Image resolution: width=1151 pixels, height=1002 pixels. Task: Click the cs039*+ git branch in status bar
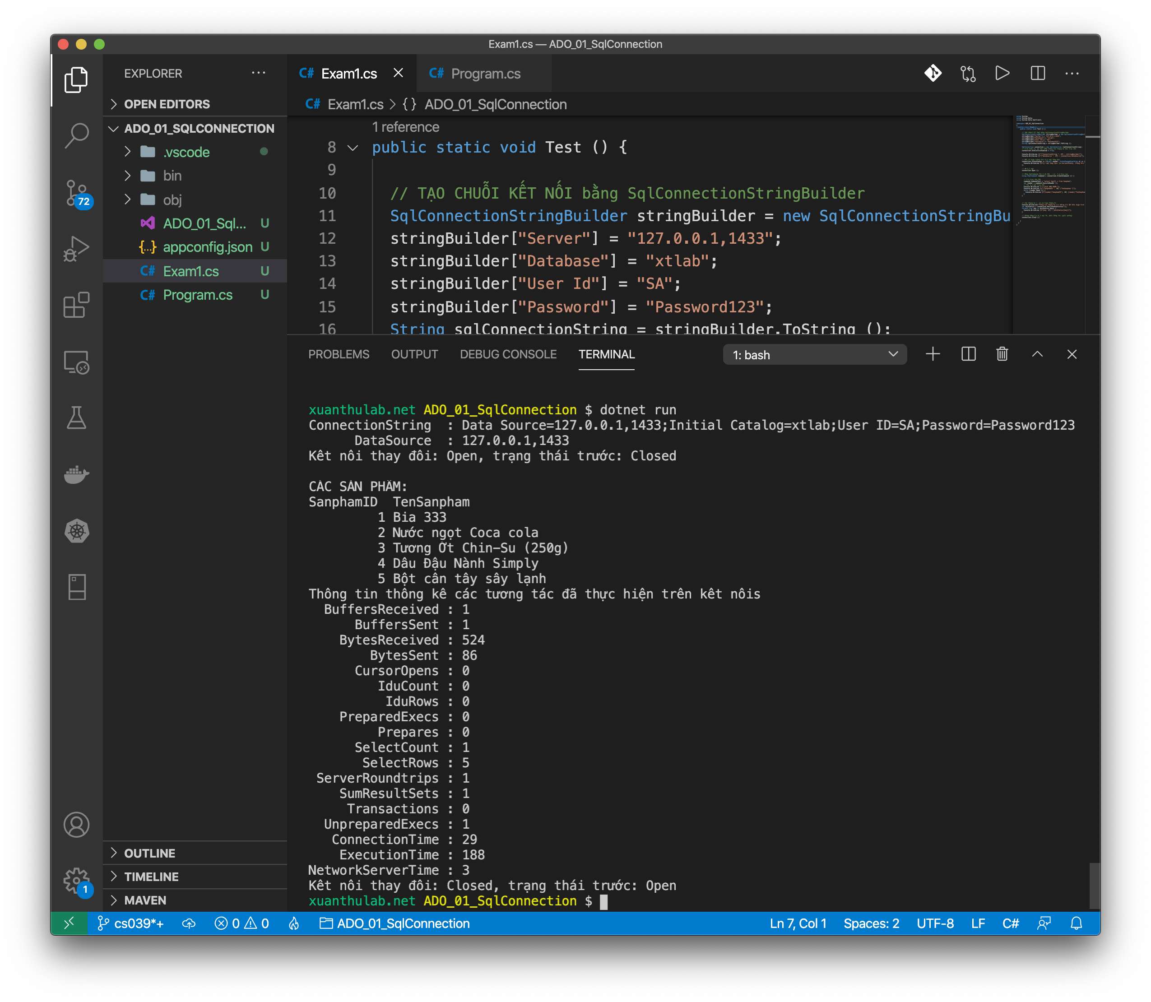click(131, 923)
